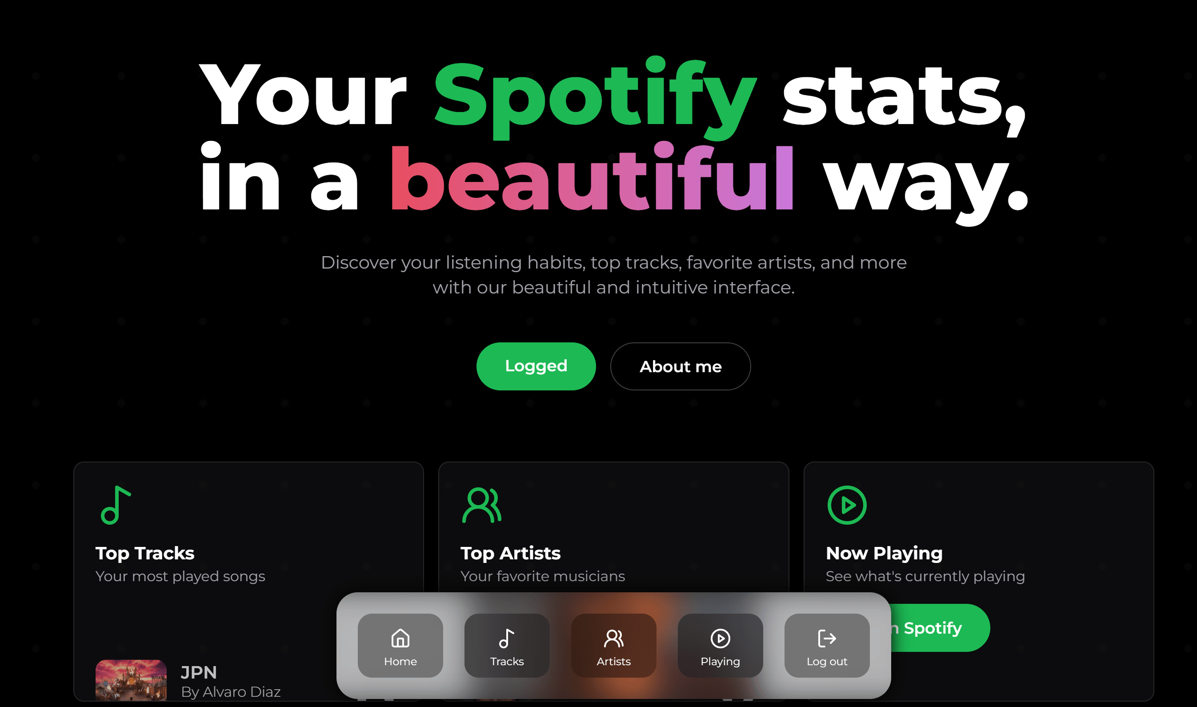Image resolution: width=1197 pixels, height=707 pixels.
Task: Click the Home label in the dock
Action: coord(400,661)
